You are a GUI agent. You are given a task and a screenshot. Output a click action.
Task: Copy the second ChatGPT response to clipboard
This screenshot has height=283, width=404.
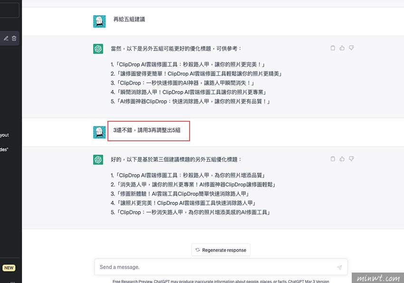(x=333, y=159)
